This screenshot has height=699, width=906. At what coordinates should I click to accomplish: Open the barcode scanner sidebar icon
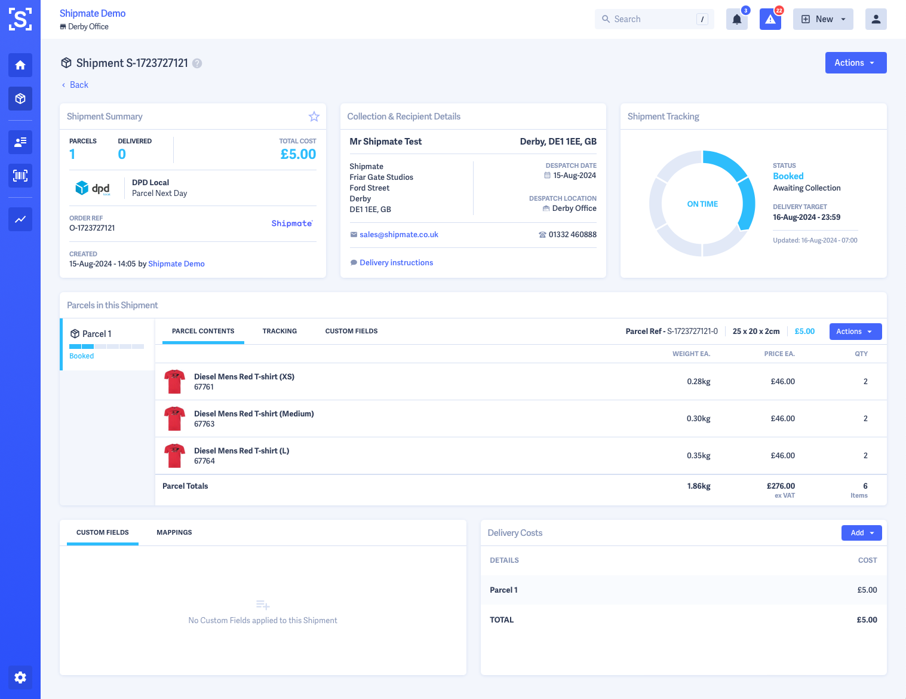20,176
